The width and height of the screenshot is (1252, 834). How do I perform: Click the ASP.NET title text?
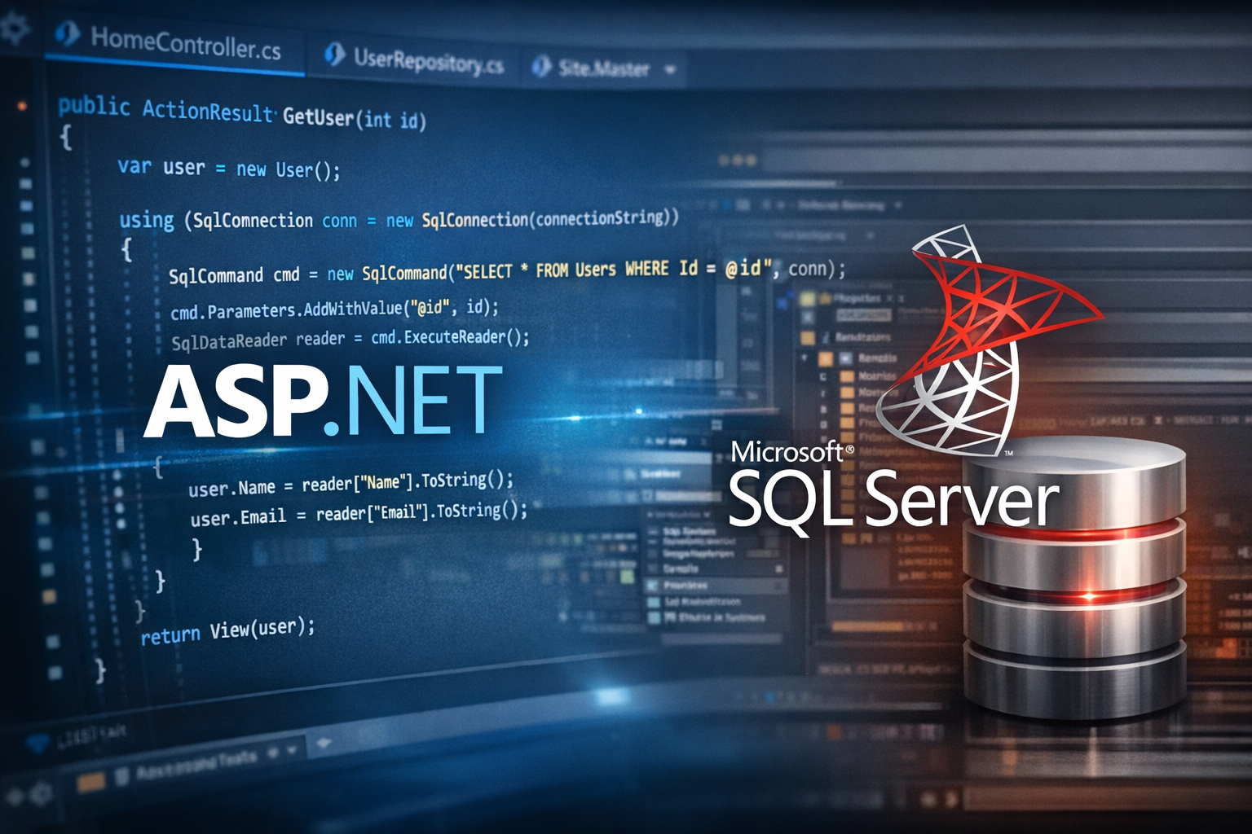[x=324, y=402]
